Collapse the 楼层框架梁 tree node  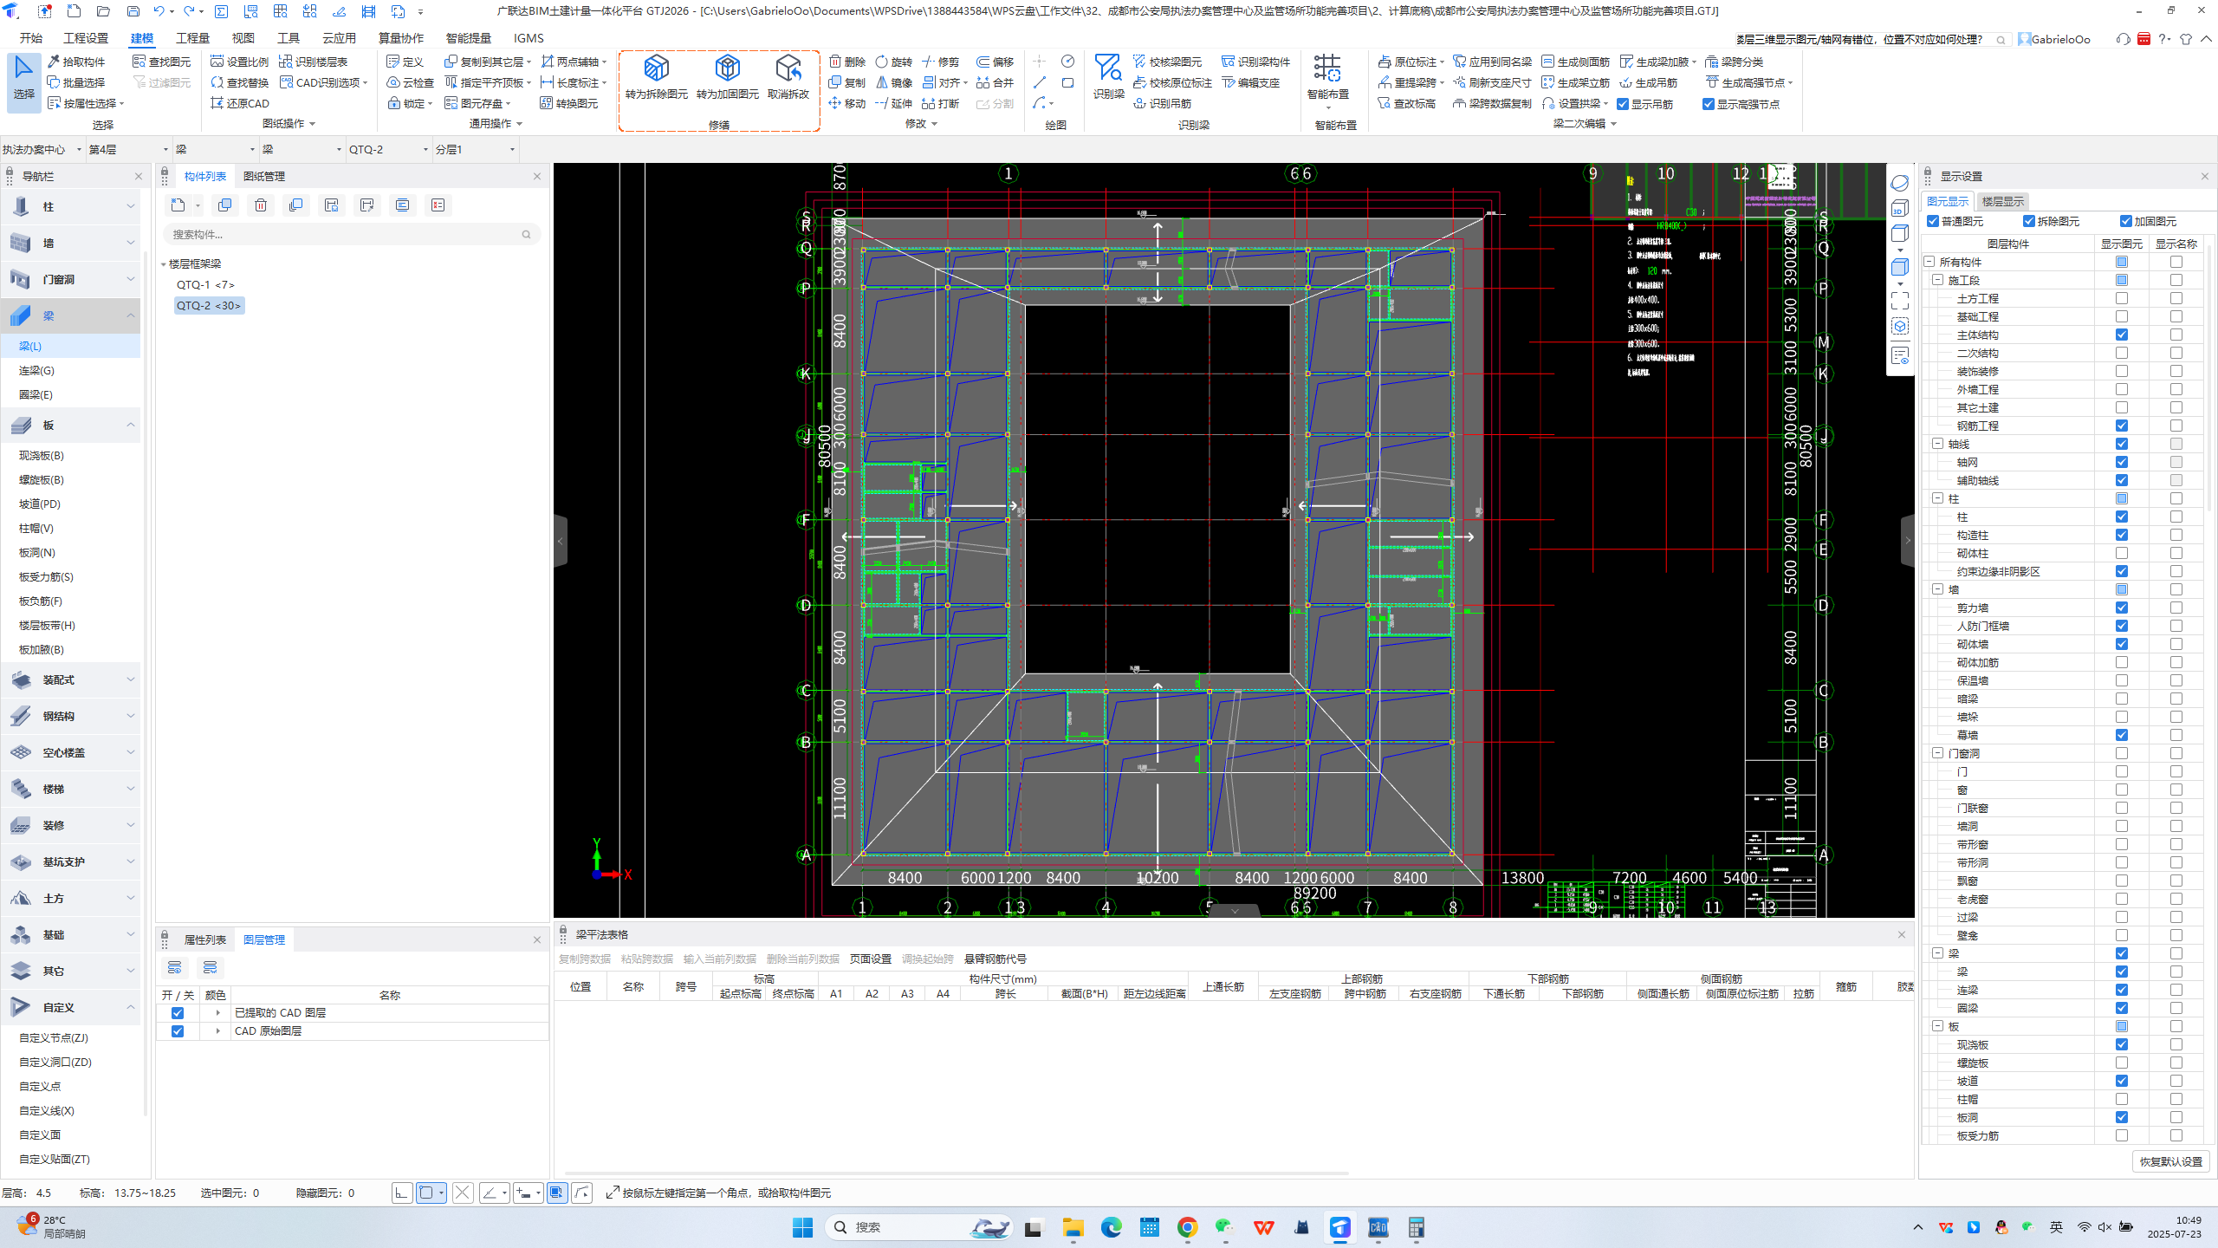164,263
